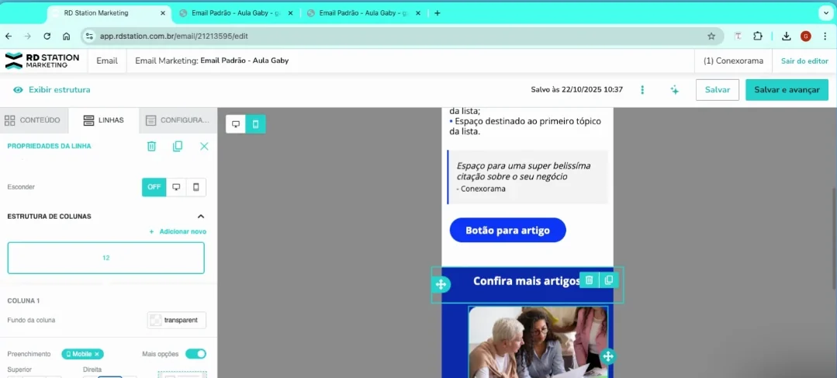Open the (1) Conexorama account menu
This screenshot has height=378, width=837.
point(734,61)
